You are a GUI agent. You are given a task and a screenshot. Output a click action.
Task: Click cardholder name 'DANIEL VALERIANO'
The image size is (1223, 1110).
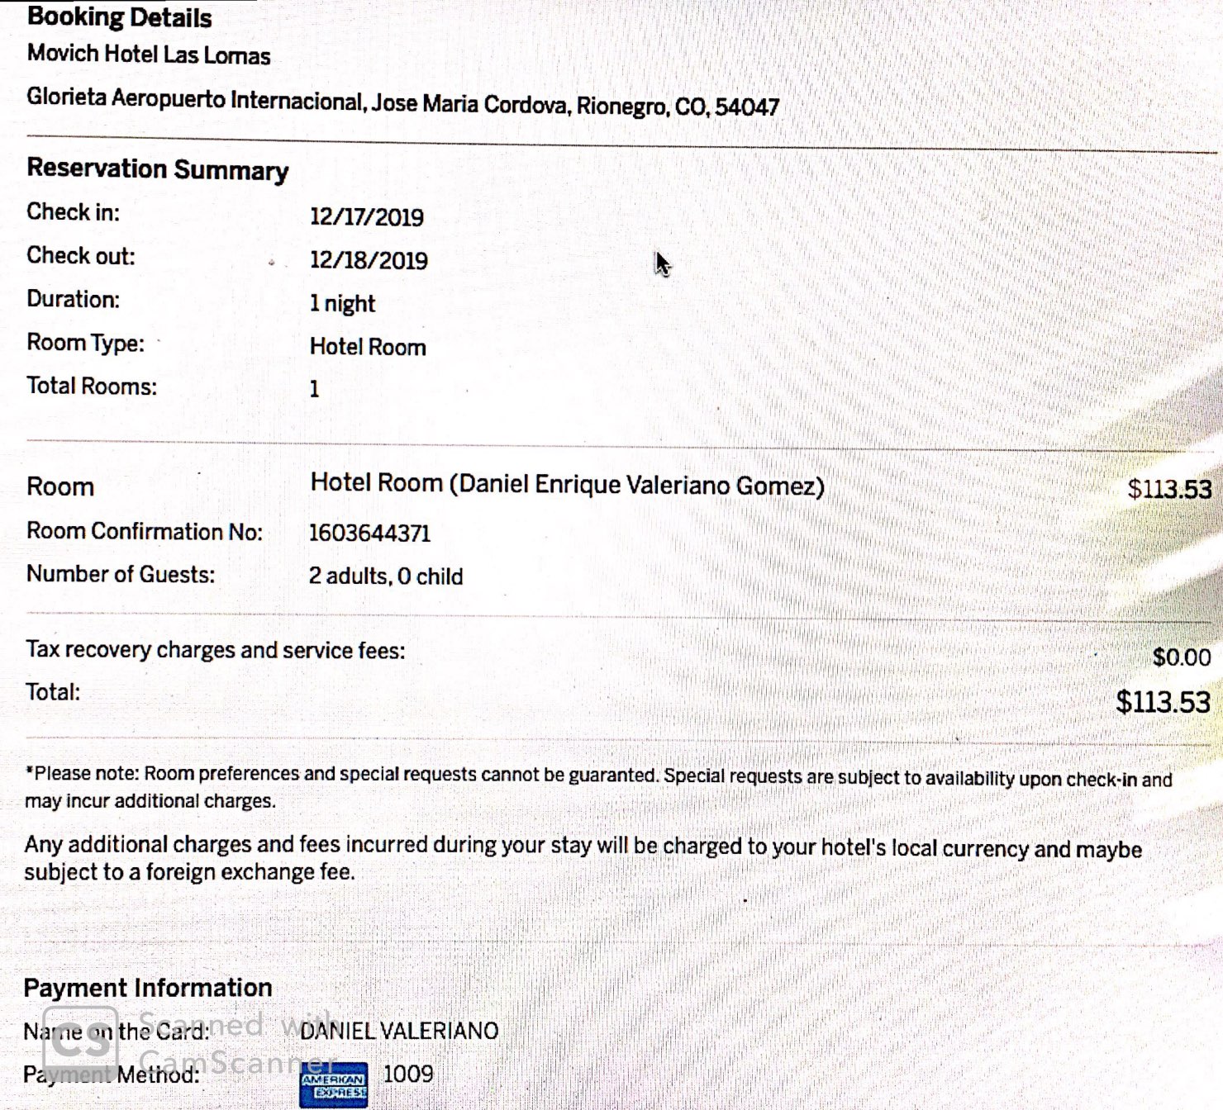pos(399,1031)
